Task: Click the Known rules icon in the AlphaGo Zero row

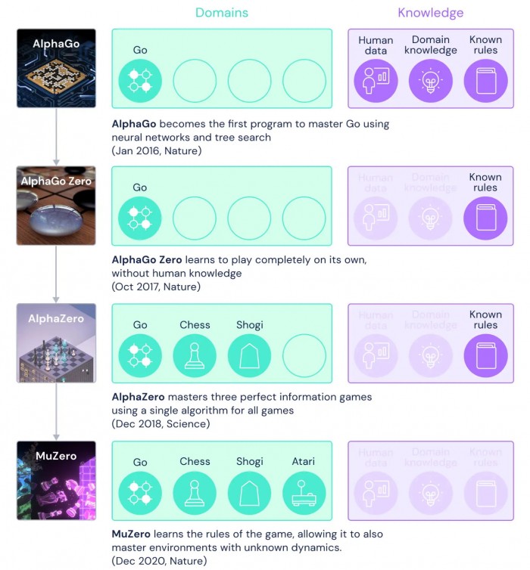Action: pos(485,218)
